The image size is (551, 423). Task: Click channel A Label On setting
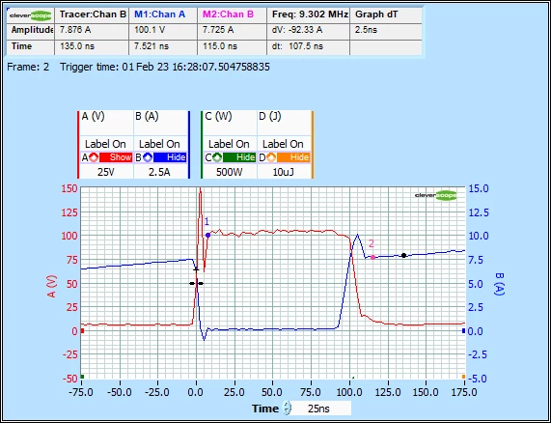(x=105, y=144)
